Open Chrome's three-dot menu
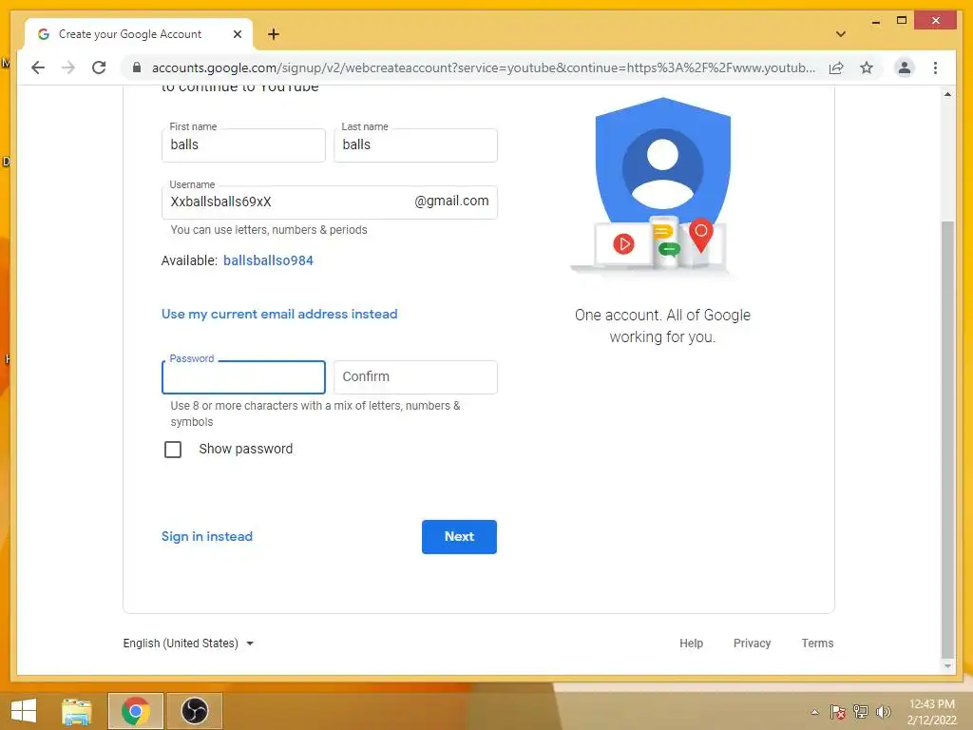973x730 pixels. (935, 67)
